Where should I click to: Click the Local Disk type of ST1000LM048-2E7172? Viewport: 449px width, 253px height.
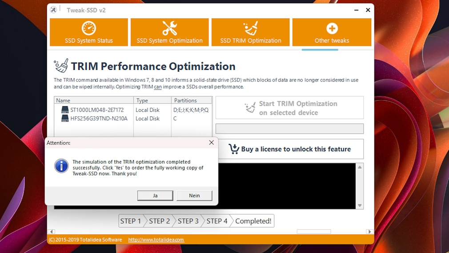click(x=148, y=110)
